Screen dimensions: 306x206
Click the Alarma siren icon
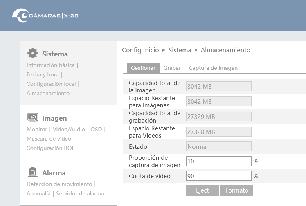[33, 172]
